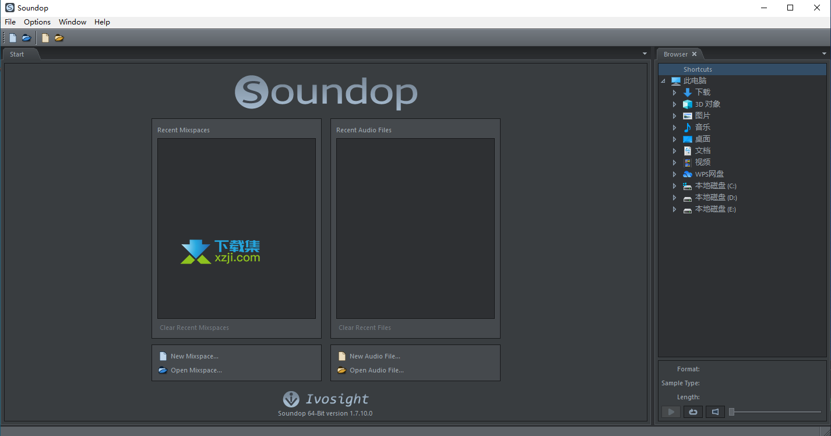Expand the 音乐 folder node

coord(675,128)
